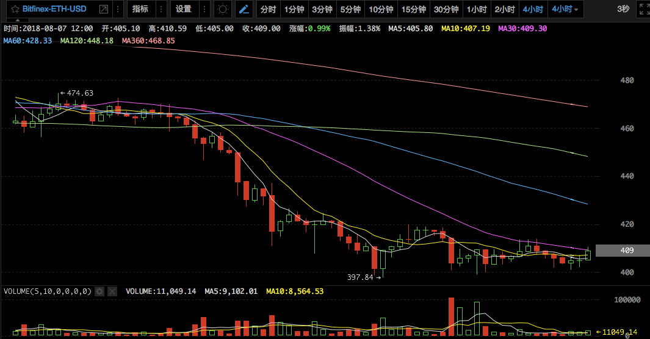This screenshot has height=339, width=650.
Task: Remove the VOLUME indicator with X icon
Action: pos(112,291)
